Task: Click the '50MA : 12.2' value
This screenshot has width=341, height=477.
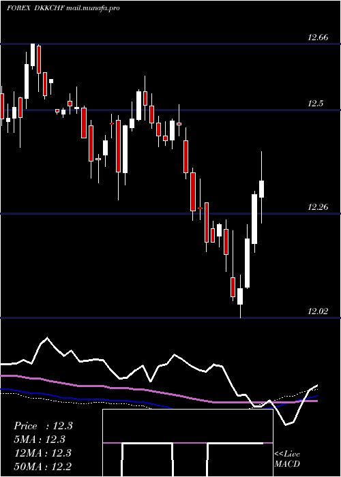Action: 43,466
